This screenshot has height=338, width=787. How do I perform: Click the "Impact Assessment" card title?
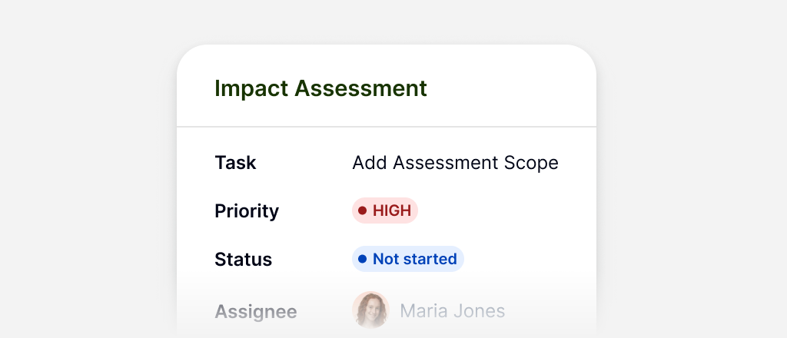(320, 88)
